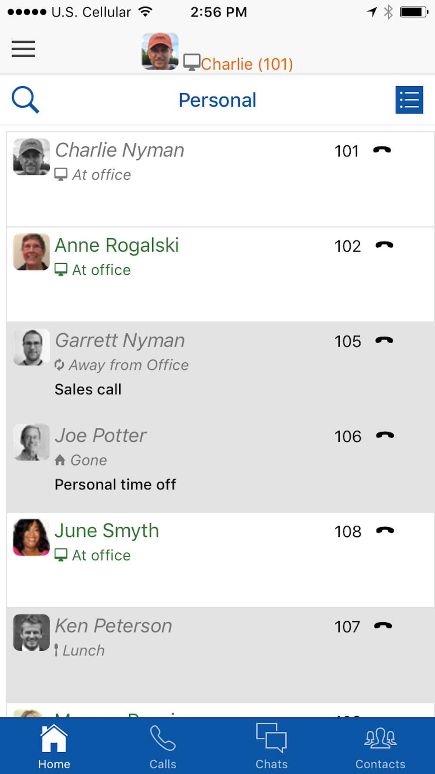Tap phone icon for extension 105

(x=384, y=340)
